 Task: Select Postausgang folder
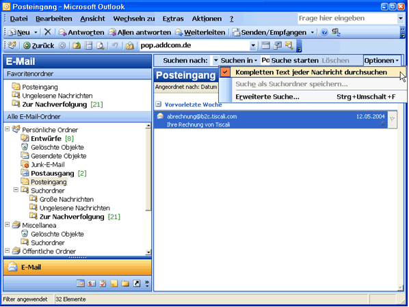[53, 174]
